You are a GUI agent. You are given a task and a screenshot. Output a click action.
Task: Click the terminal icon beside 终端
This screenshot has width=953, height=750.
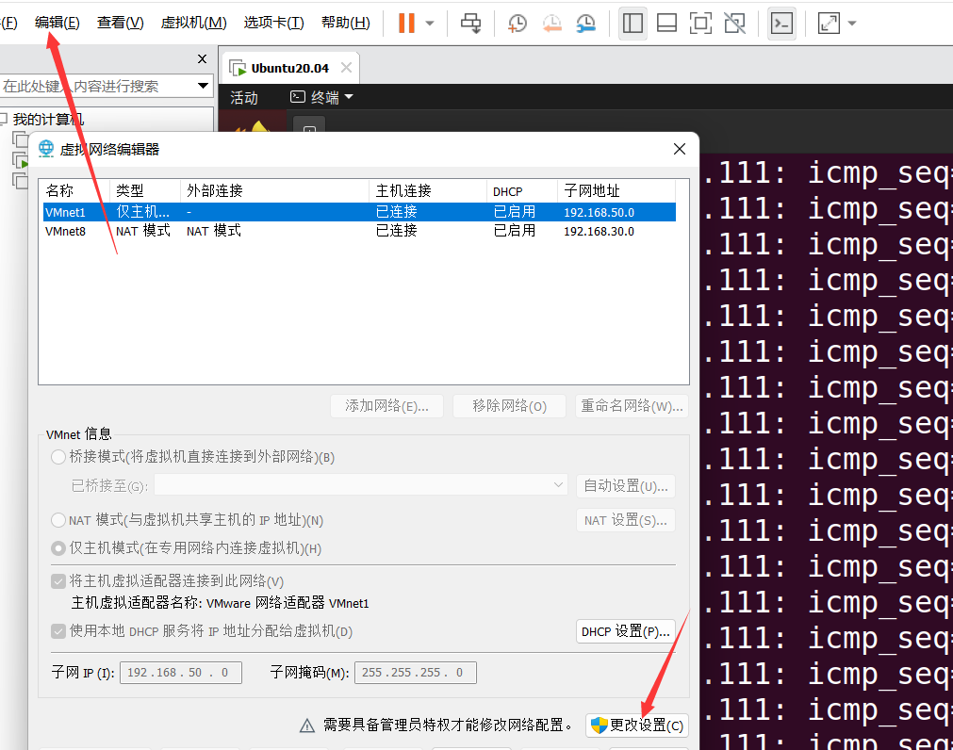tap(298, 96)
